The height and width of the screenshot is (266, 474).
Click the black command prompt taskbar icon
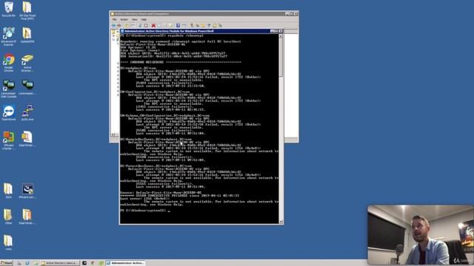tap(84, 263)
